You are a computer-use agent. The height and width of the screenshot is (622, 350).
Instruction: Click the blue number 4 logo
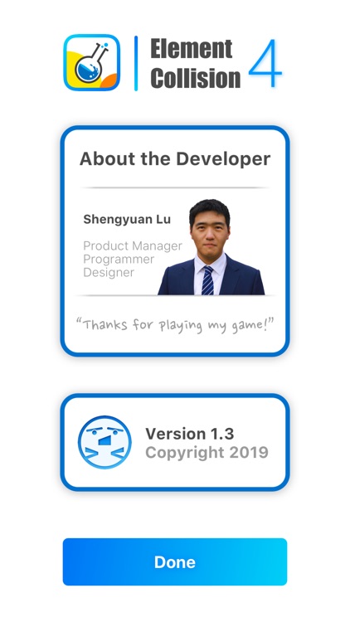point(265,63)
